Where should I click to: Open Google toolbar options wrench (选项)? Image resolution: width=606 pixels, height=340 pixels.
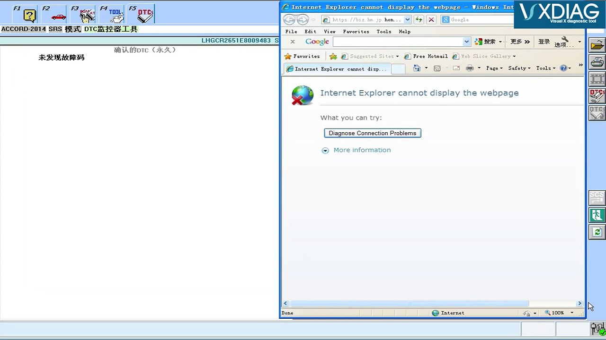tap(564, 42)
